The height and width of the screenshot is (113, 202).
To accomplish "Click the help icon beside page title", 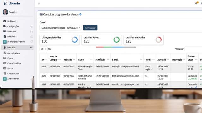I will [x=80, y=14].
